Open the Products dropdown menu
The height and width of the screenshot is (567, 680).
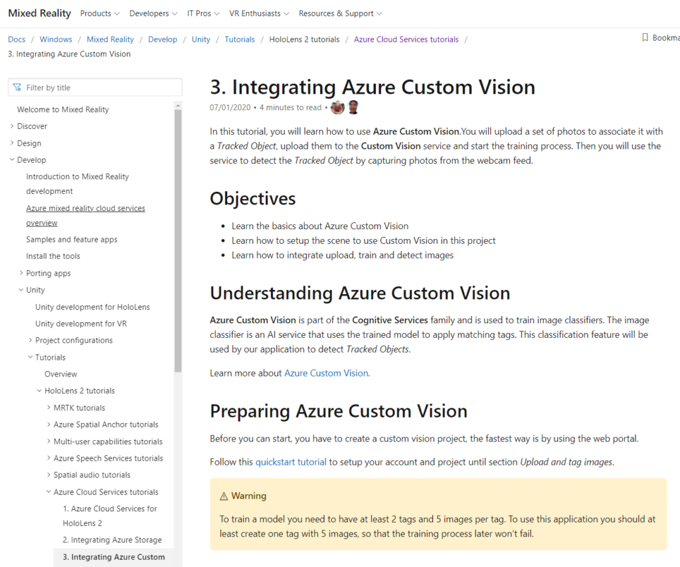pos(100,13)
